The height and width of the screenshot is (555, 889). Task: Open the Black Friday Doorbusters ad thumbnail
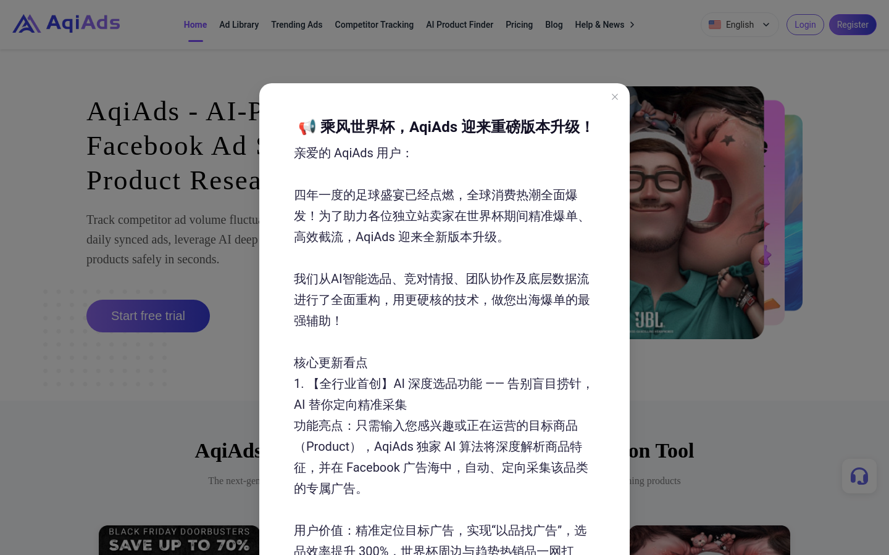pyautogui.click(x=179, y=540)
